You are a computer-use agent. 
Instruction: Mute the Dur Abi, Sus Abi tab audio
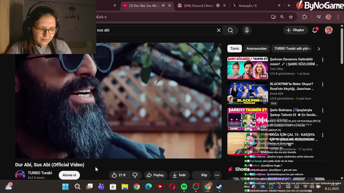[163, 5]
